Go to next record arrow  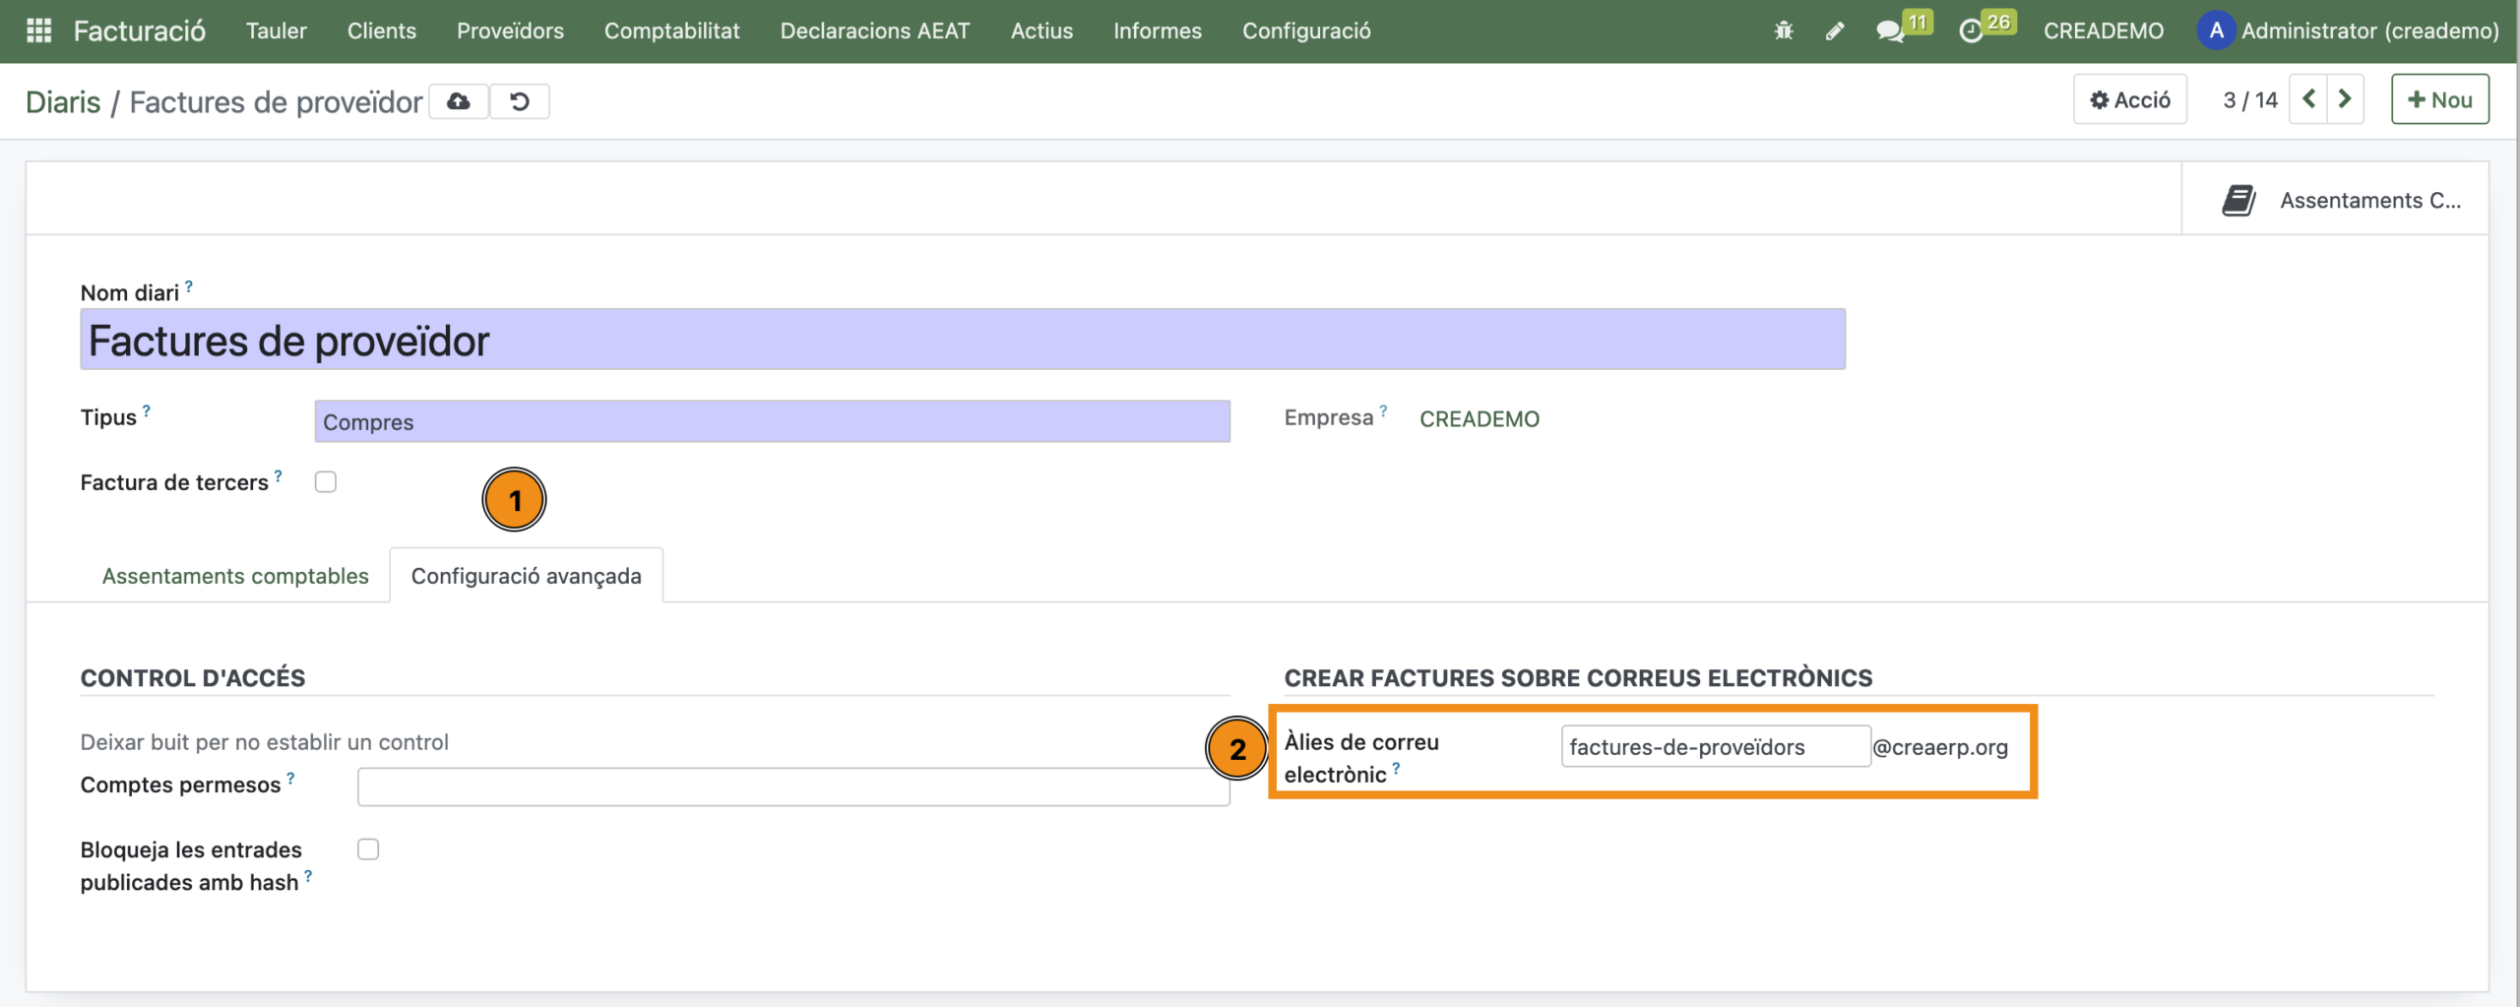click(x=2345, y=99)
